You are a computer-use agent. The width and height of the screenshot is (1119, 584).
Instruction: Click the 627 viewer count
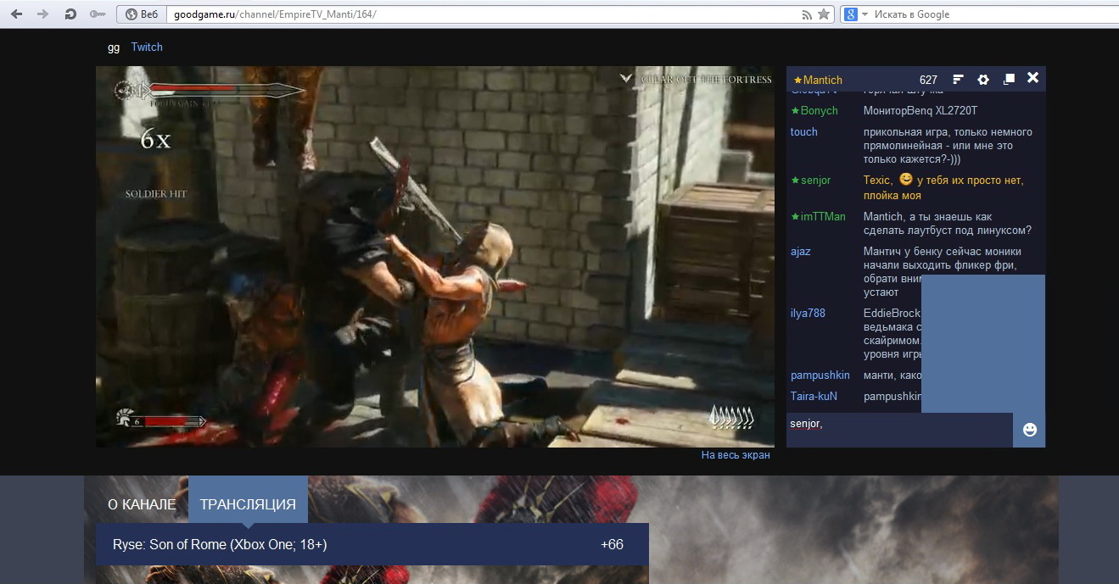tap(928, 80)
